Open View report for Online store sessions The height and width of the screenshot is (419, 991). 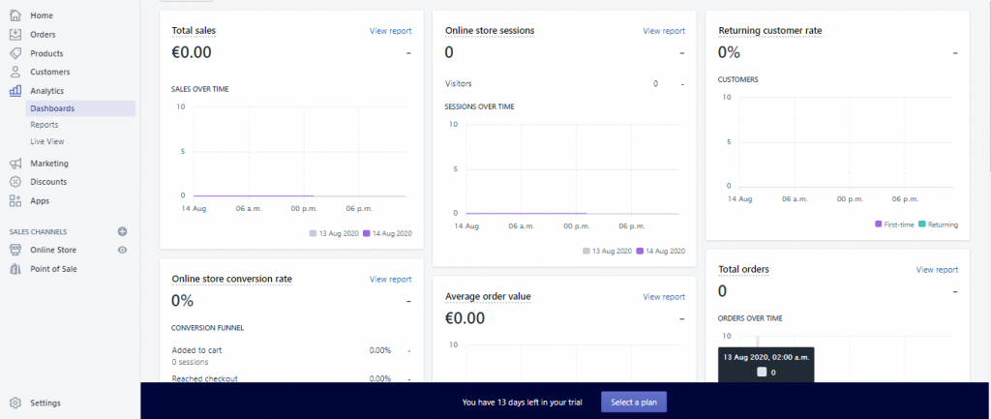pos(664,30)
